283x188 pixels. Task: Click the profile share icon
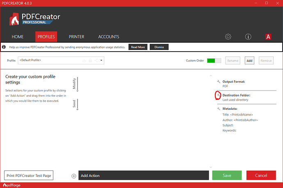96,61
